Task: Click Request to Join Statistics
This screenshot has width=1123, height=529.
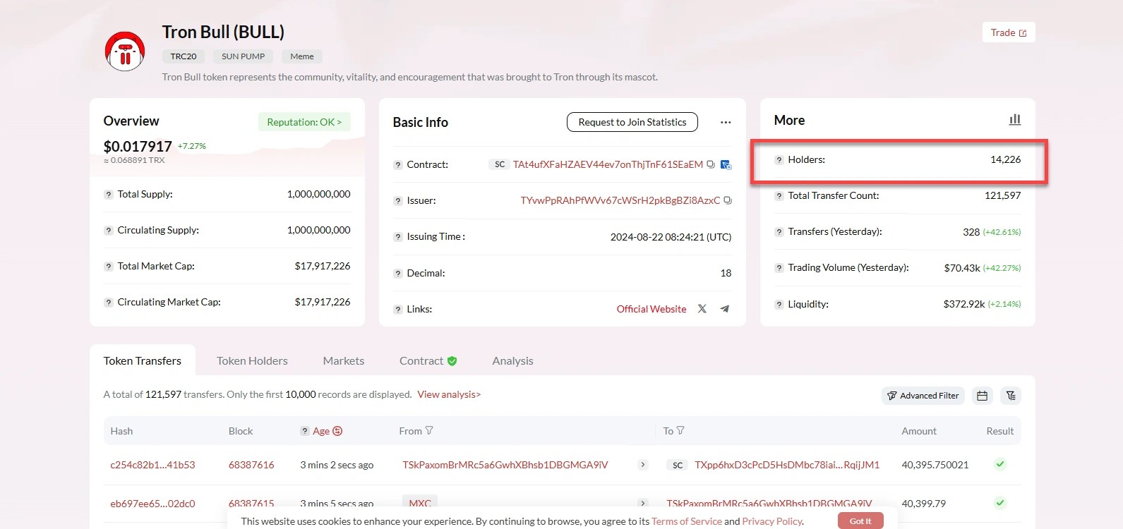Action: click(x=632, y=122)
